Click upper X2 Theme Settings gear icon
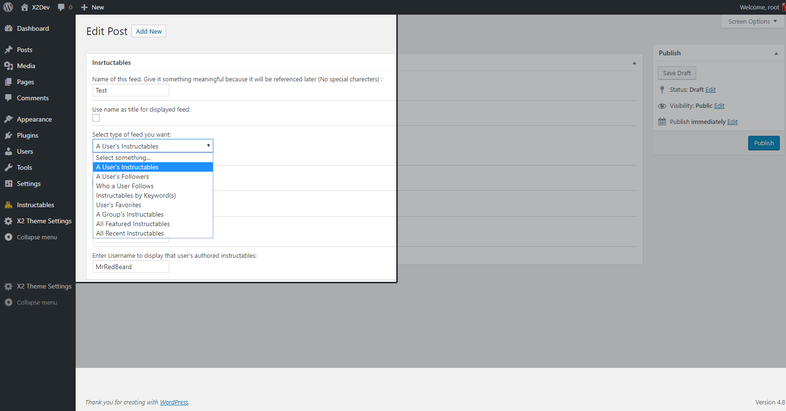The height and width of the screenshot is (411, 786). point(9,221)
